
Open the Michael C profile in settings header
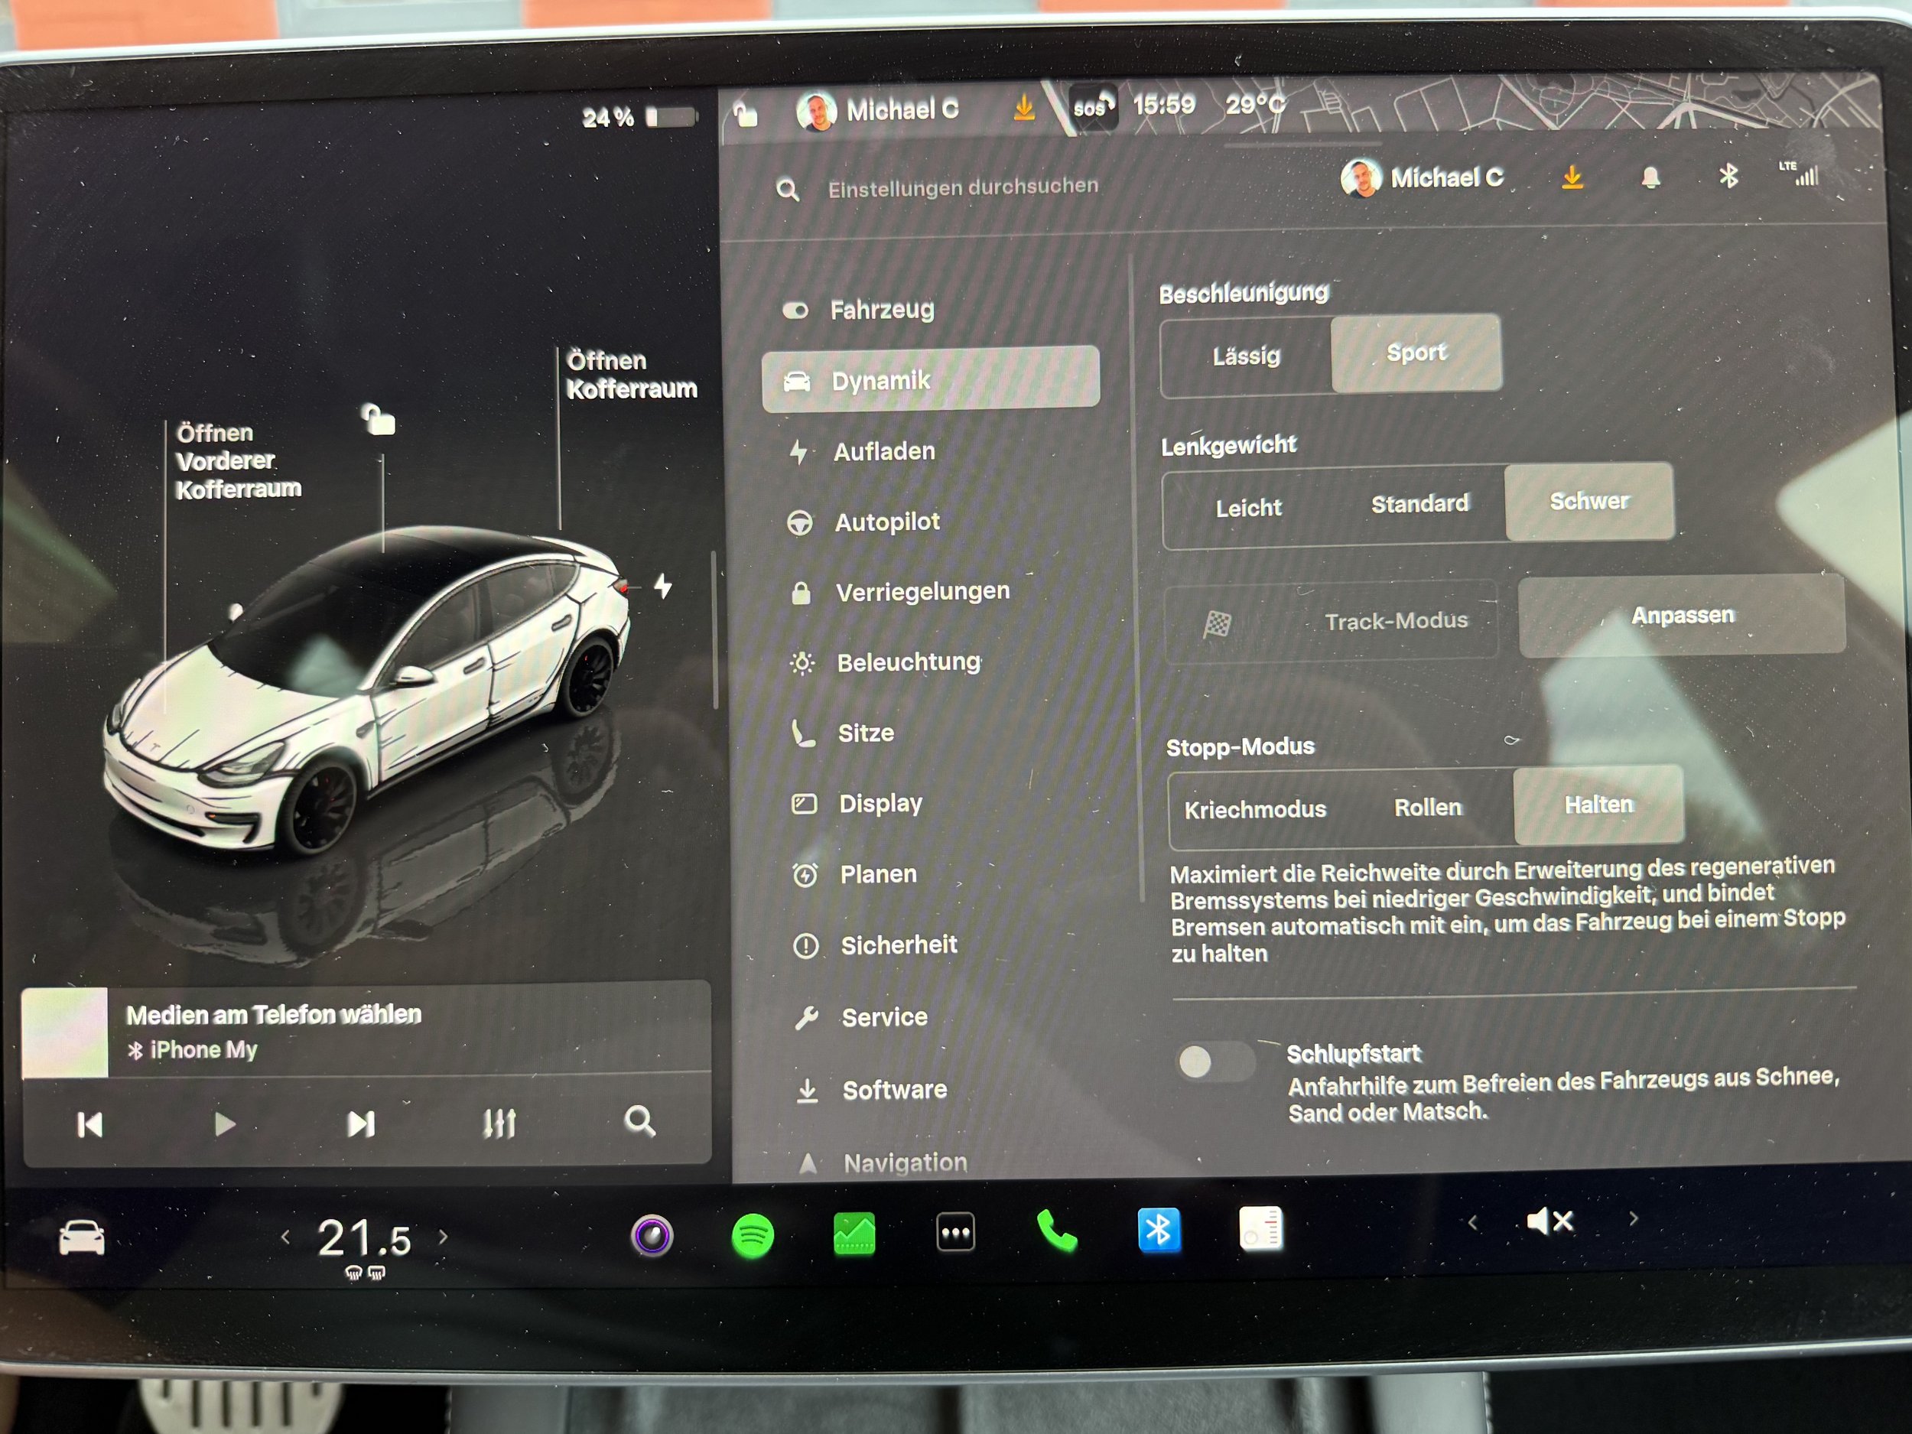pyautogui.click(x=1422, y=178)
